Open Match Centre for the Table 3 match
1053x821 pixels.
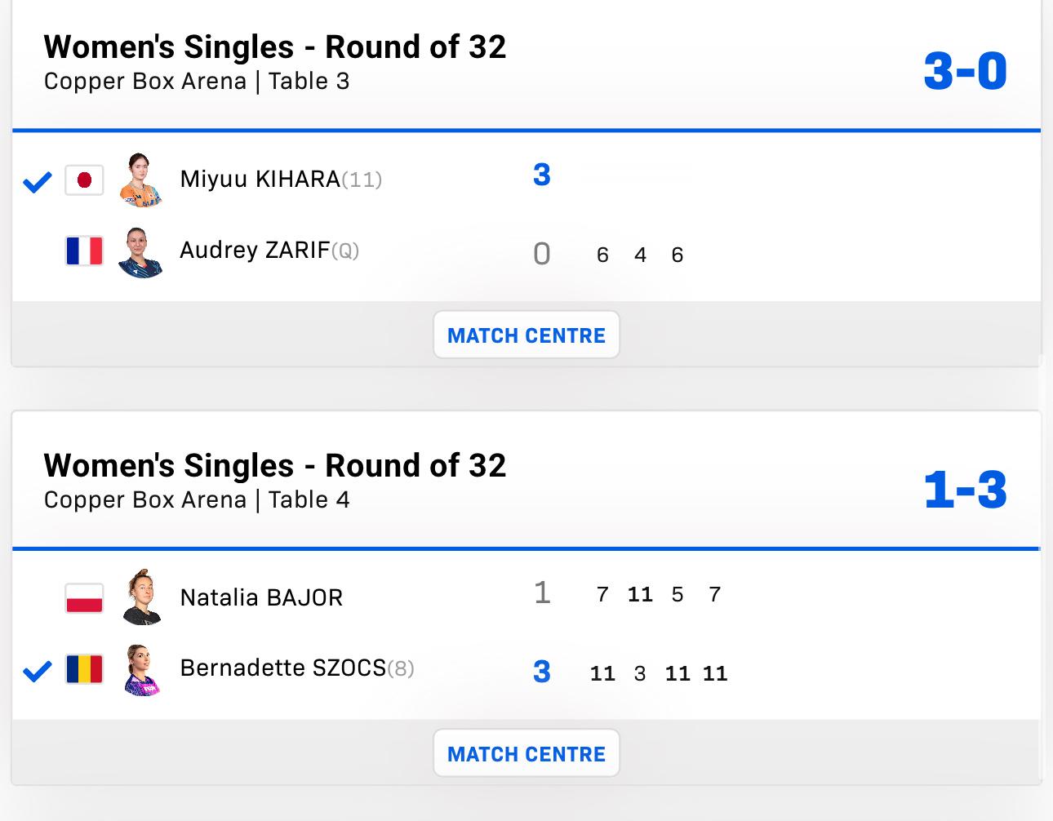click(x=526, y=335)
